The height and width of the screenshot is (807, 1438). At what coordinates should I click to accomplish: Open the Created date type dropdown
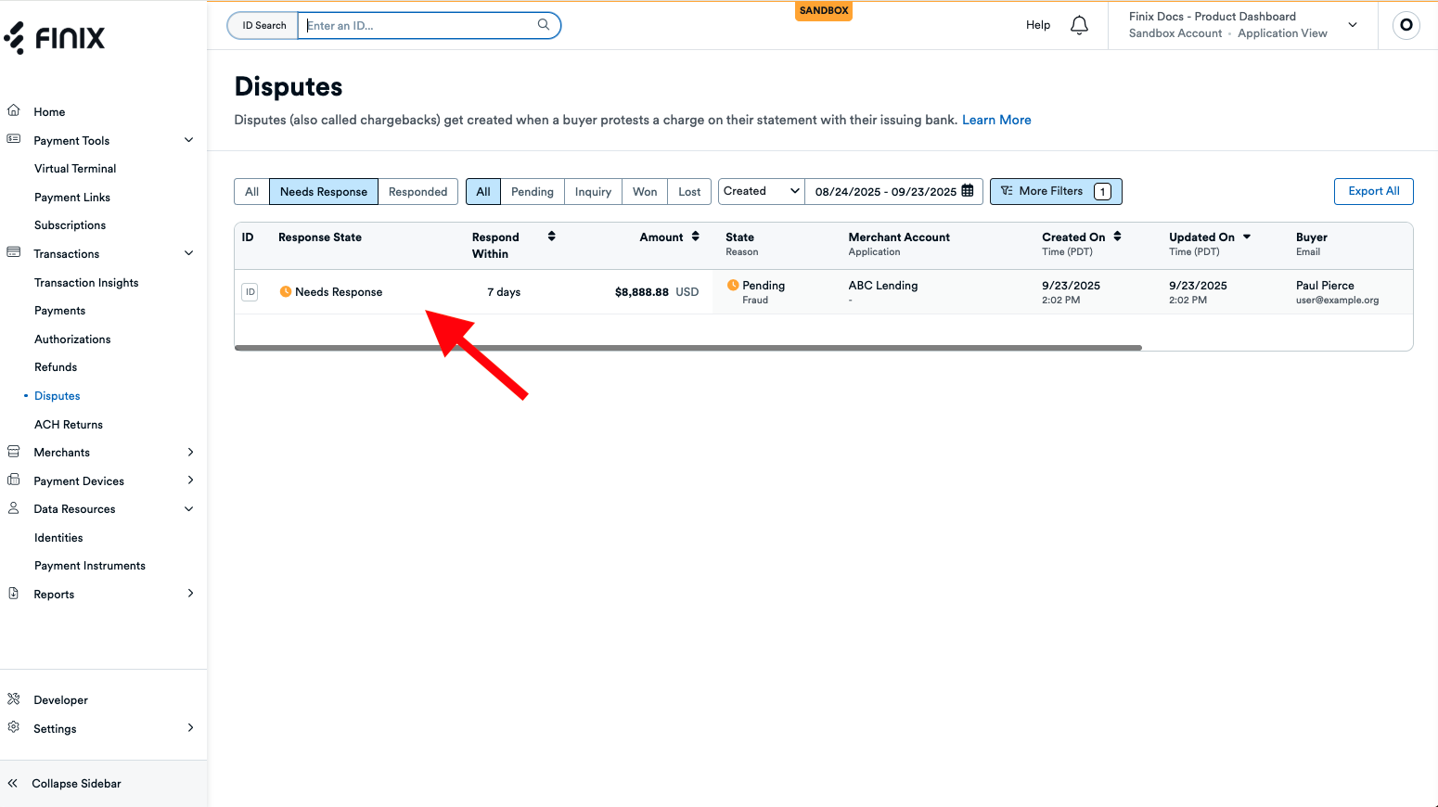(x=761, y=191)
